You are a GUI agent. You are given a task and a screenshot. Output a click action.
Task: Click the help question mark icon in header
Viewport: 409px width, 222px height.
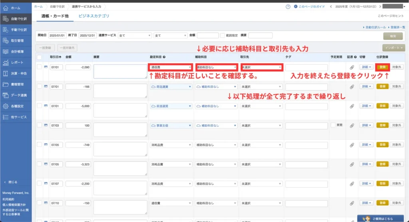[288, 7]
